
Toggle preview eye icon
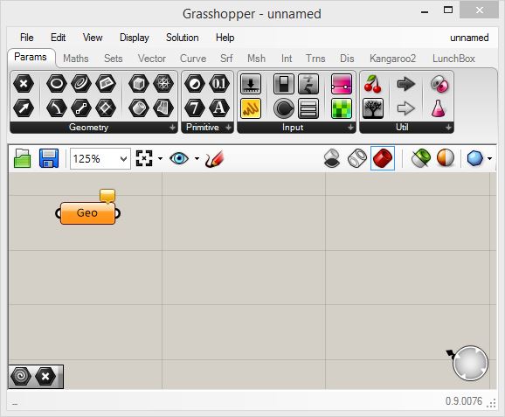click(179, 158)
